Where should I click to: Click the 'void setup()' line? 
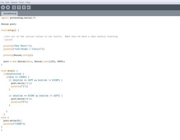pyautogui.click(x=10, y=30)
